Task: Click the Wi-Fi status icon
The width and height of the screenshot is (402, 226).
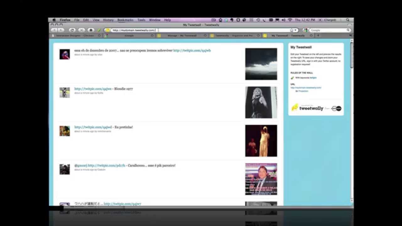Action: 290,20
